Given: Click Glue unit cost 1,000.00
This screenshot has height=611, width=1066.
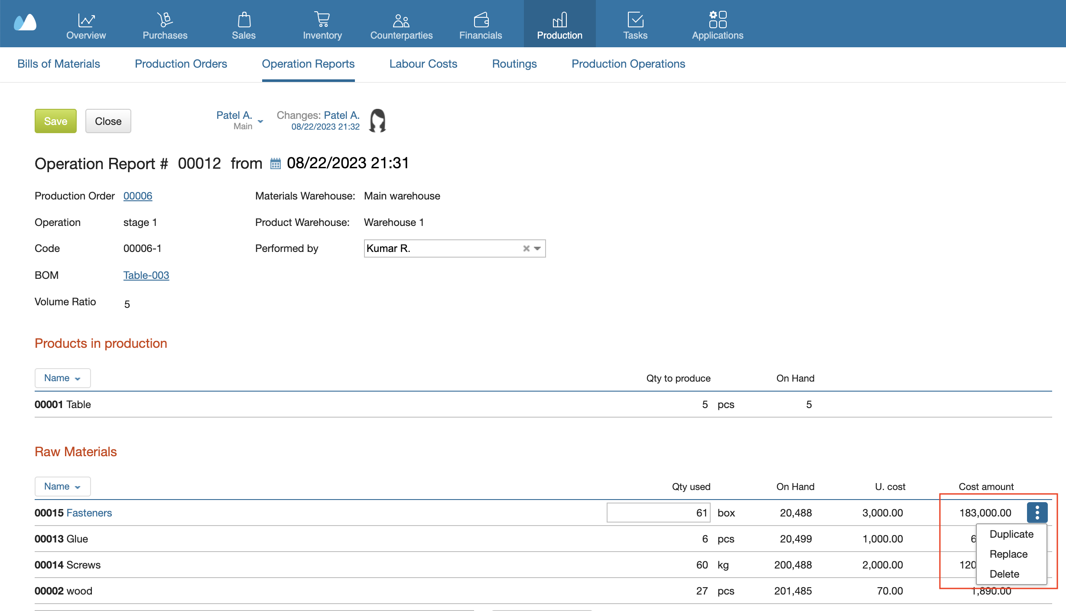Looking at the screenshot, I should 882,539.
